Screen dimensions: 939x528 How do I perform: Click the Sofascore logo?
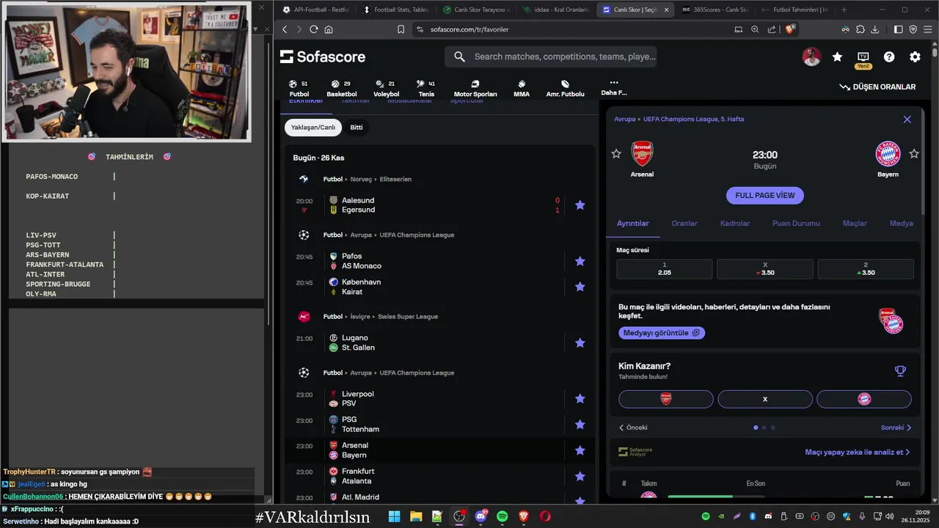click(x=322, y=56)
